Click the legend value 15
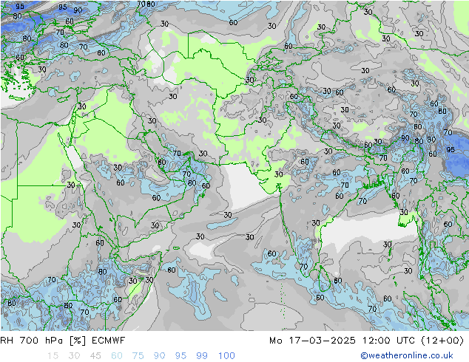The height and width of the screenshot is (362, 469). coord(53,356)
